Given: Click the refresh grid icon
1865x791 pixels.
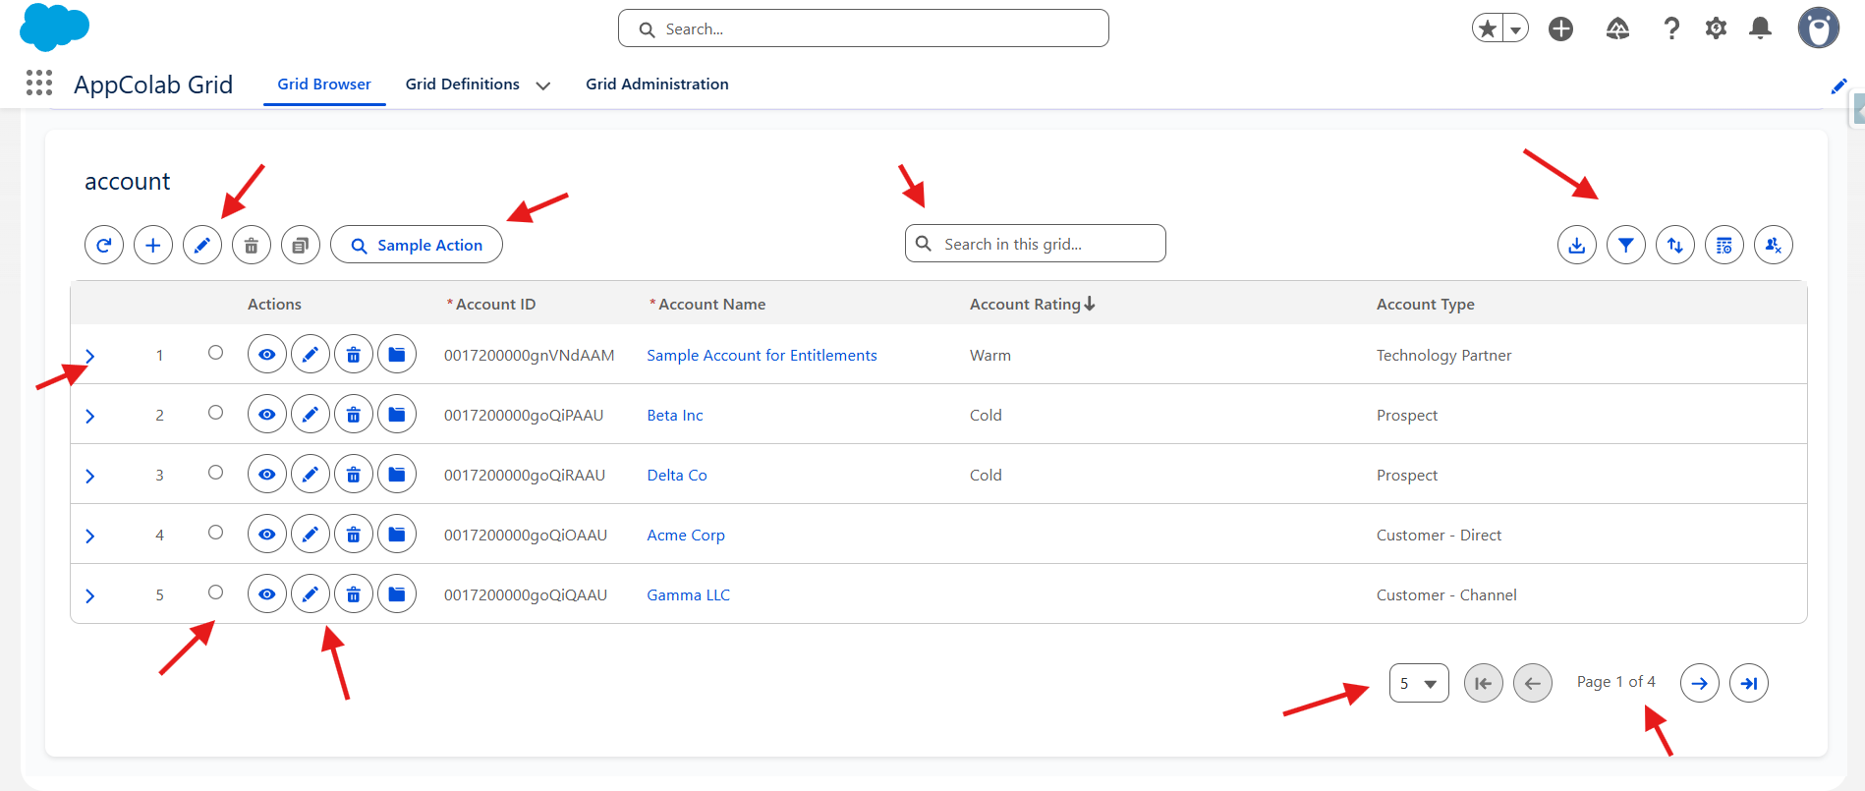Looking at the screenshot, I should (x=104, y=245).
